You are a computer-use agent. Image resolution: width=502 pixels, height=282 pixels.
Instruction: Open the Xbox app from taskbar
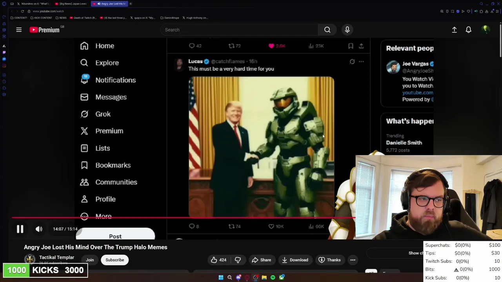[281, 277]
